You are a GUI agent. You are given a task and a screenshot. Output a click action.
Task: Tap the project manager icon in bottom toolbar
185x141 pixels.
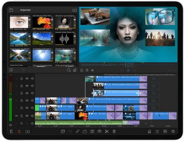coord(150,131)
